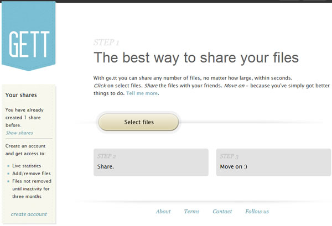The image size is (332, 226).
Task: Open the Tell me more link
Action: tap(142, 93)
